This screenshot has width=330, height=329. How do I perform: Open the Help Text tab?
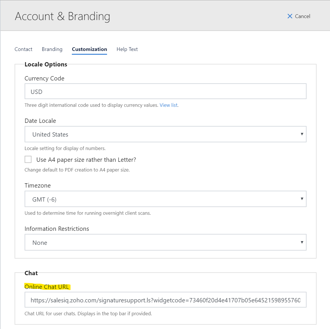pyautogui.click(x=127, y=49)
